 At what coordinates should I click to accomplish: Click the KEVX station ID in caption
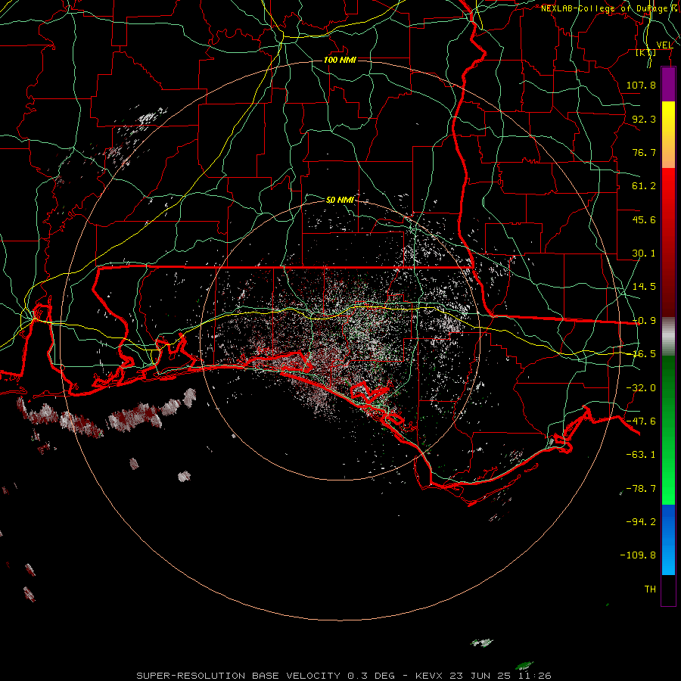(431, 676)
